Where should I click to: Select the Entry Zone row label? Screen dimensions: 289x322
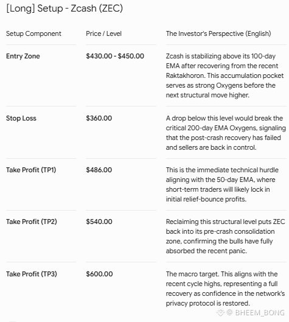[23, 56]
